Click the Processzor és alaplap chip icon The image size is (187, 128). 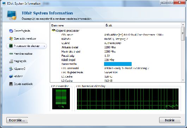tap(11, 46)
